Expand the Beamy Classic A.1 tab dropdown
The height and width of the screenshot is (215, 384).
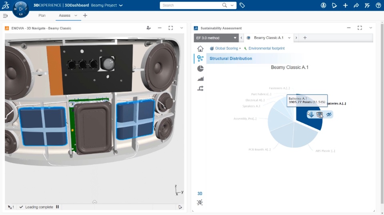289,38
